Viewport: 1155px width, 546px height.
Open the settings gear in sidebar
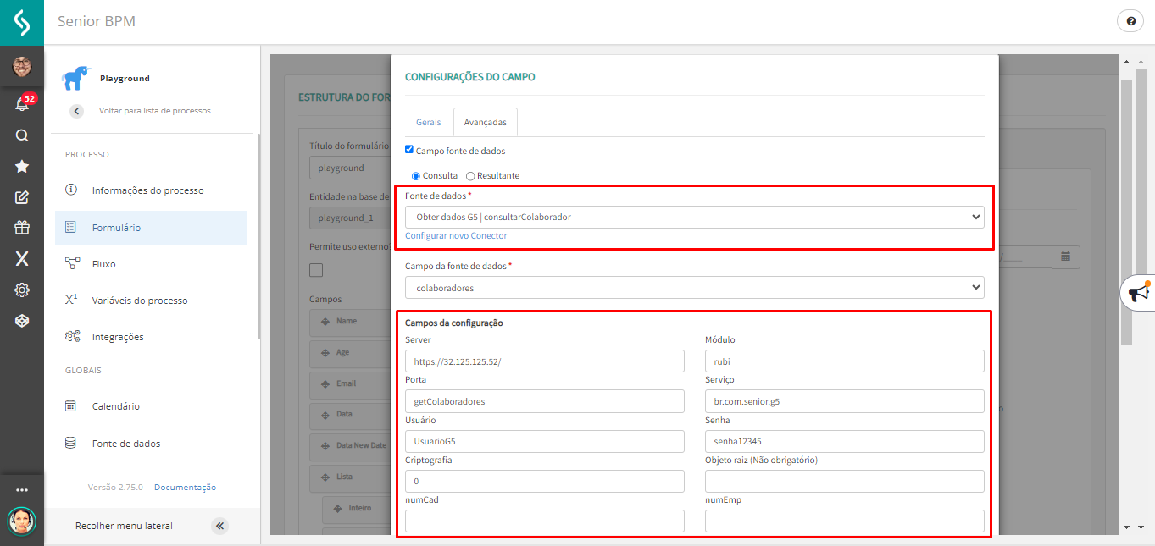[x=22, y=290]
